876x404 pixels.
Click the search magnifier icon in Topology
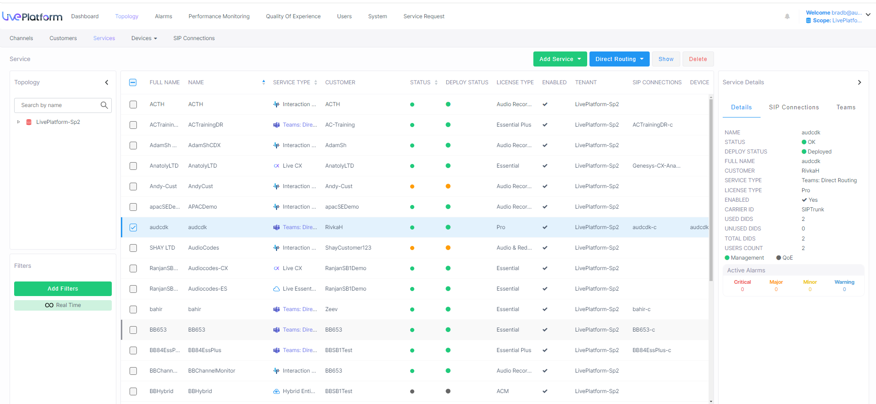104,105
